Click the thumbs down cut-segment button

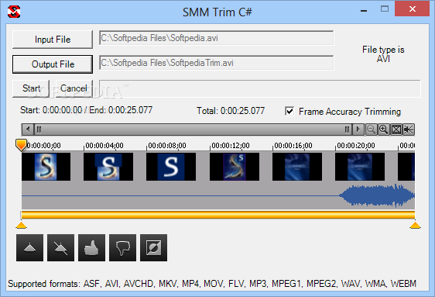tap(122, 247)
